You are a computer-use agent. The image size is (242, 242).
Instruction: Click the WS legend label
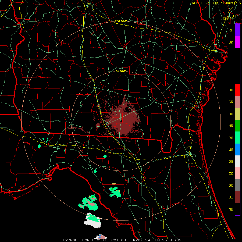[x=231, y=150]
